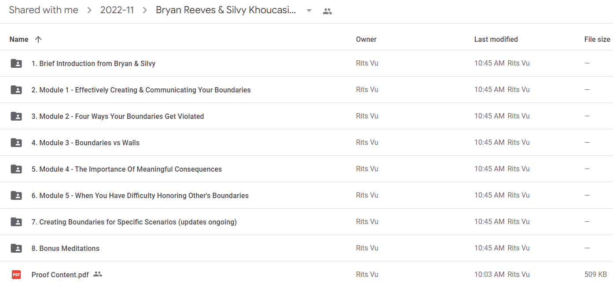This screenshot has height=283, width=613.
Task: Expand the current folder dropdown arrow in breadcrumb
Action: (309, 11)
